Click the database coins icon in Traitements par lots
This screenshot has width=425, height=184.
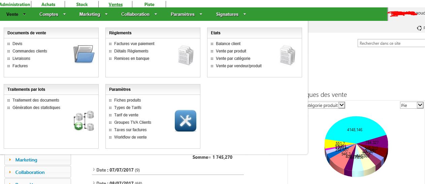tap(84, 120)
